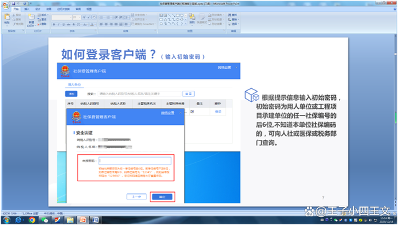Screen dimensions: 398x225
Task: Select the text box shape in gallery
Action: tap(161, 15)
